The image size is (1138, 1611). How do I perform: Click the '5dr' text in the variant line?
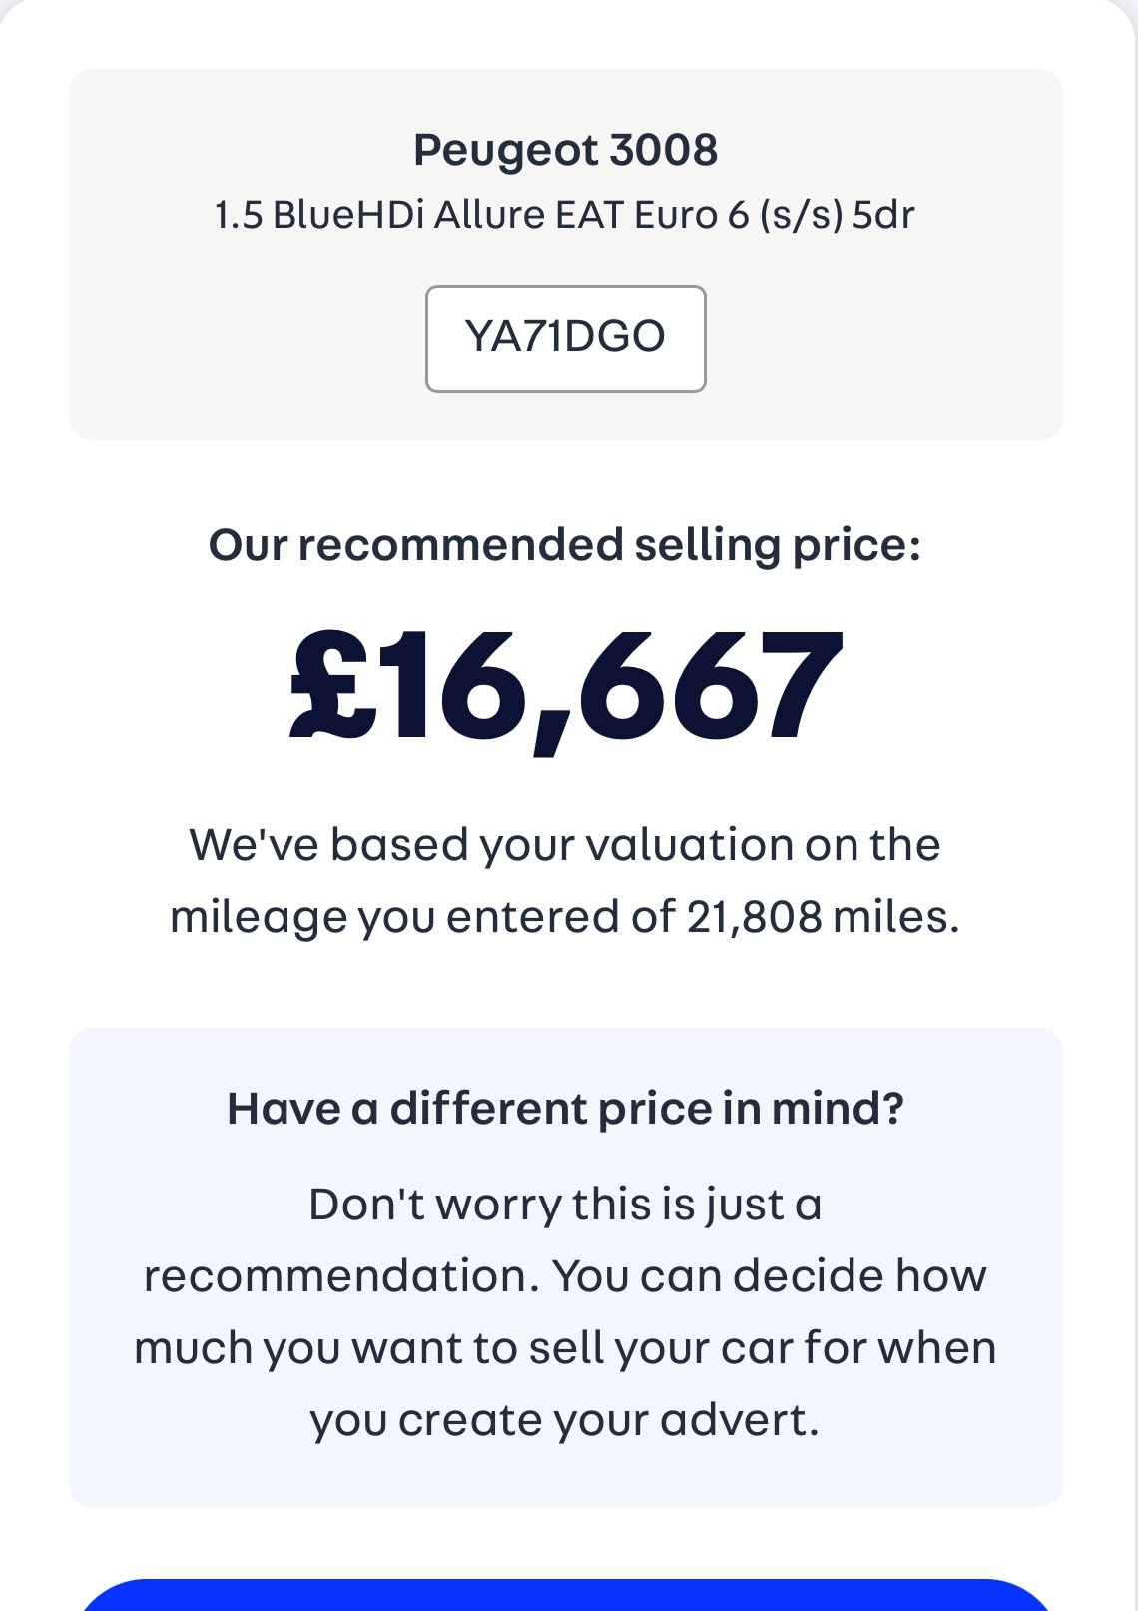(883, 215)
